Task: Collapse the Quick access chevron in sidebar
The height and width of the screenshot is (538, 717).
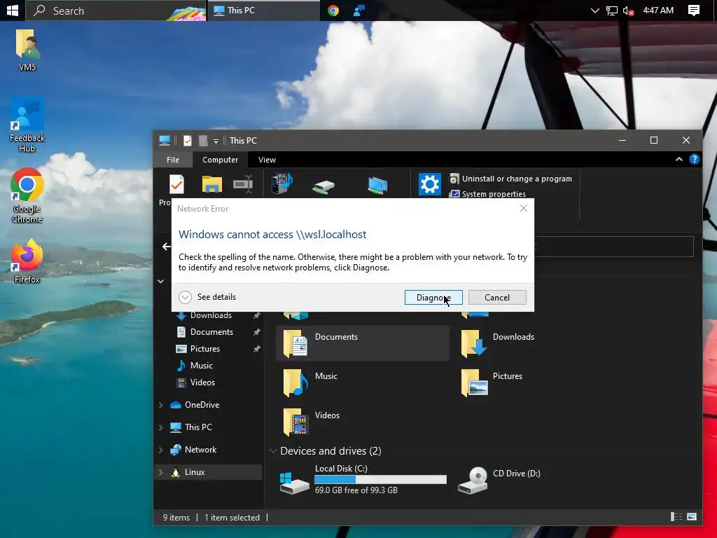Action: tap(161, 282)
